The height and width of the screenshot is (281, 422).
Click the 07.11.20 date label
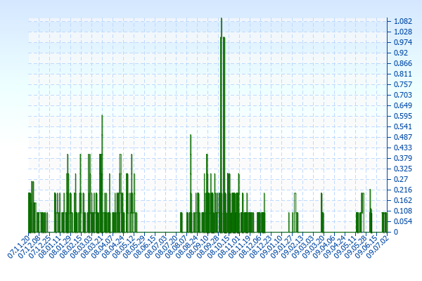(x=18, y=247)
